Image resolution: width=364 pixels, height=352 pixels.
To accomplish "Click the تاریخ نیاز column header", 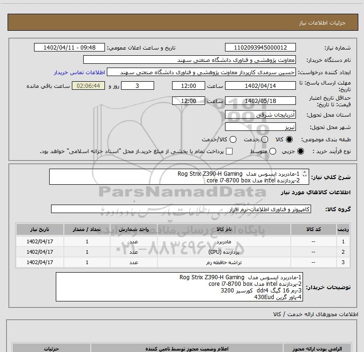I will coord(40,229).
